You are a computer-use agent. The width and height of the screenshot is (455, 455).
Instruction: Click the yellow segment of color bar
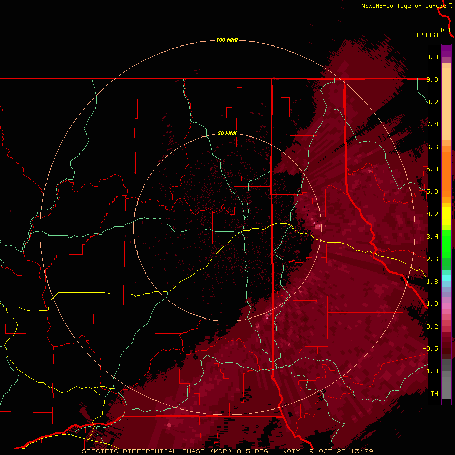446,216
